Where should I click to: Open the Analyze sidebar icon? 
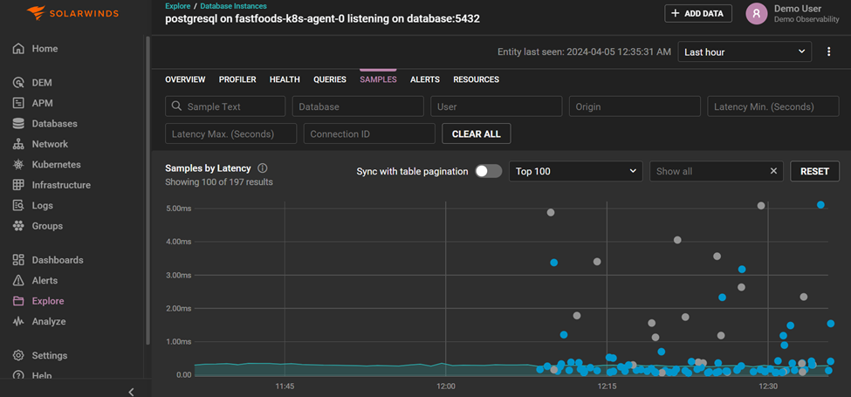tap(18, 322)
